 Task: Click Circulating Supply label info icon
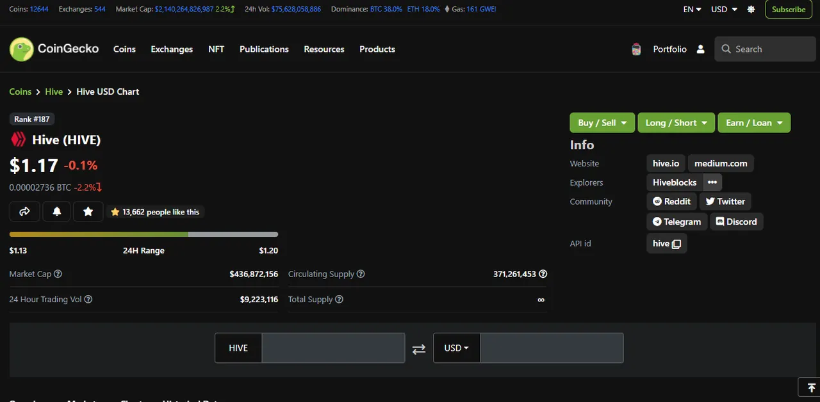(x=361, y=274)
